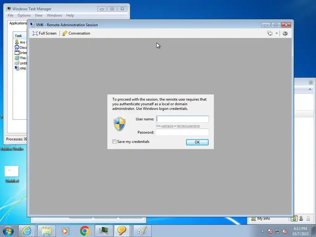The image size is (316, 237).
Task: Open Action Center flag tray icon
Action: tap(270, 231)
